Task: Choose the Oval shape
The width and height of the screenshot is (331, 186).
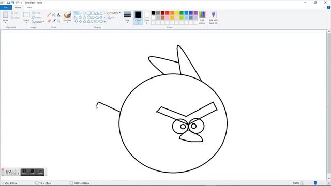Action: pos(84,13)
